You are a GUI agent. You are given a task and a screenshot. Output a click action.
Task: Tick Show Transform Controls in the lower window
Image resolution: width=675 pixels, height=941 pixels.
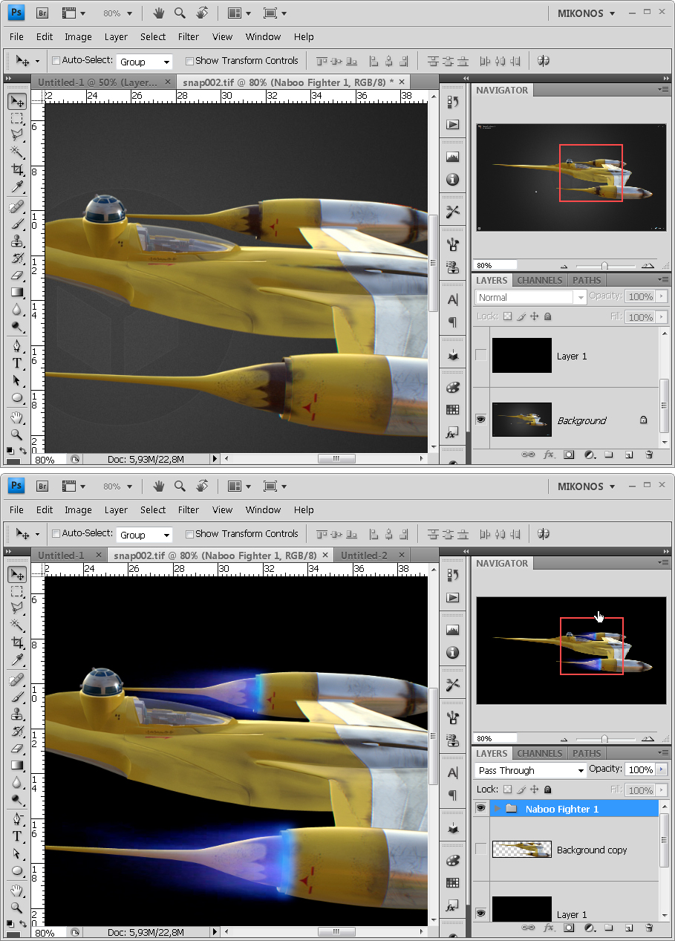189,534
